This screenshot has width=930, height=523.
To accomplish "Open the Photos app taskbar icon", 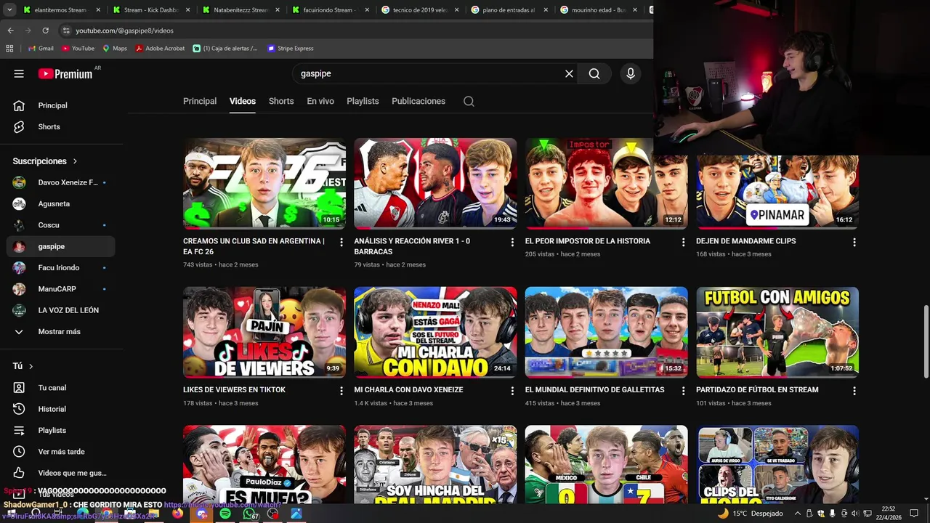I will (296, 514).
